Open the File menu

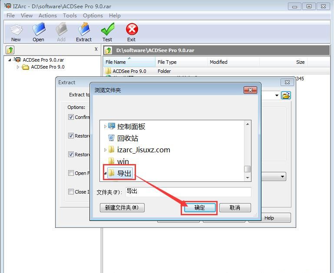pos(10,16)
